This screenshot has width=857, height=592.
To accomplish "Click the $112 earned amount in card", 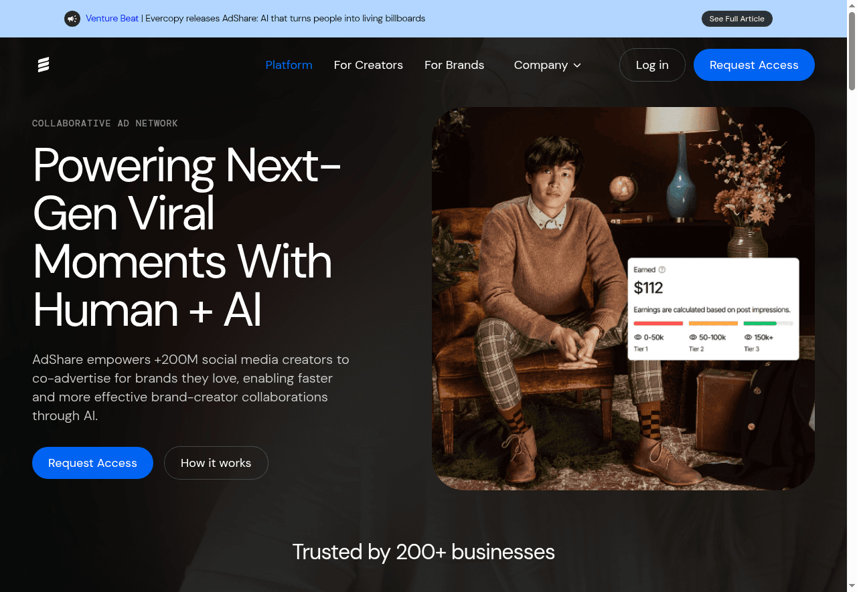I will click(648, 288).
